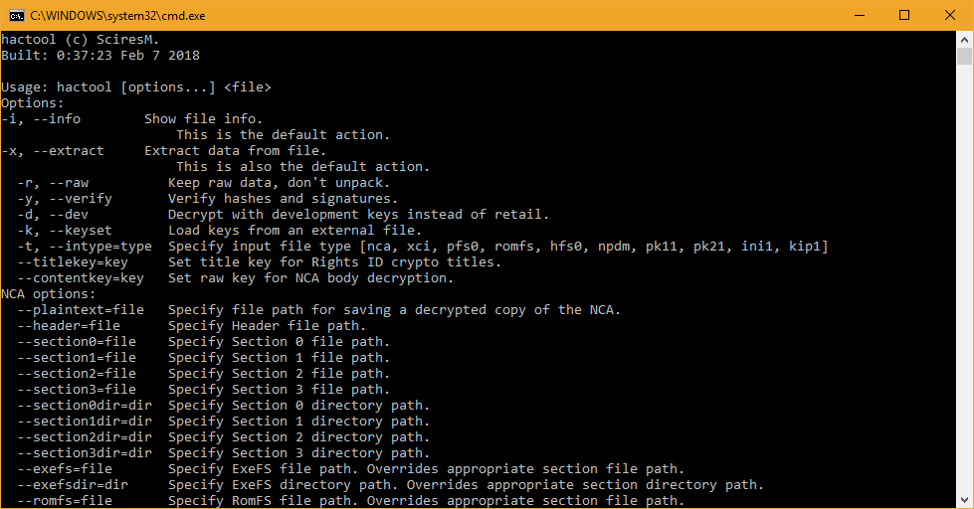Click the 'hactool (c) SciresM.' line
This screenshot has width=974, height=509.
pyautogui.click(x=81, y=40)
